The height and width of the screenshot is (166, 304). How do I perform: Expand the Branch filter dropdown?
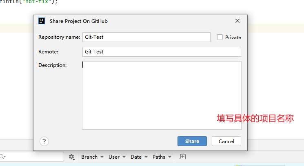(x=93, y=157)
